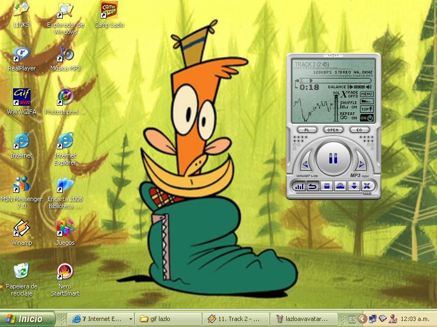Launch RealPlayer from the desktop
This screenshot has width=437, height=327.
pyautogui.click(x=21, y=59)
